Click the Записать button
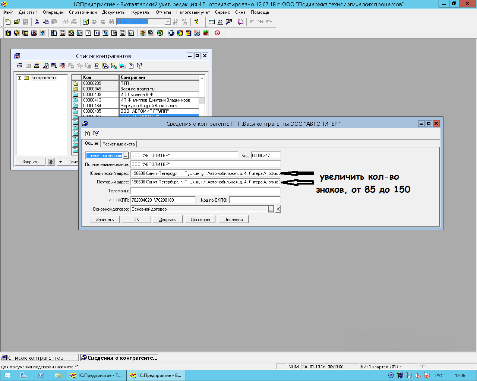The image size is (477, 381). 105,220
